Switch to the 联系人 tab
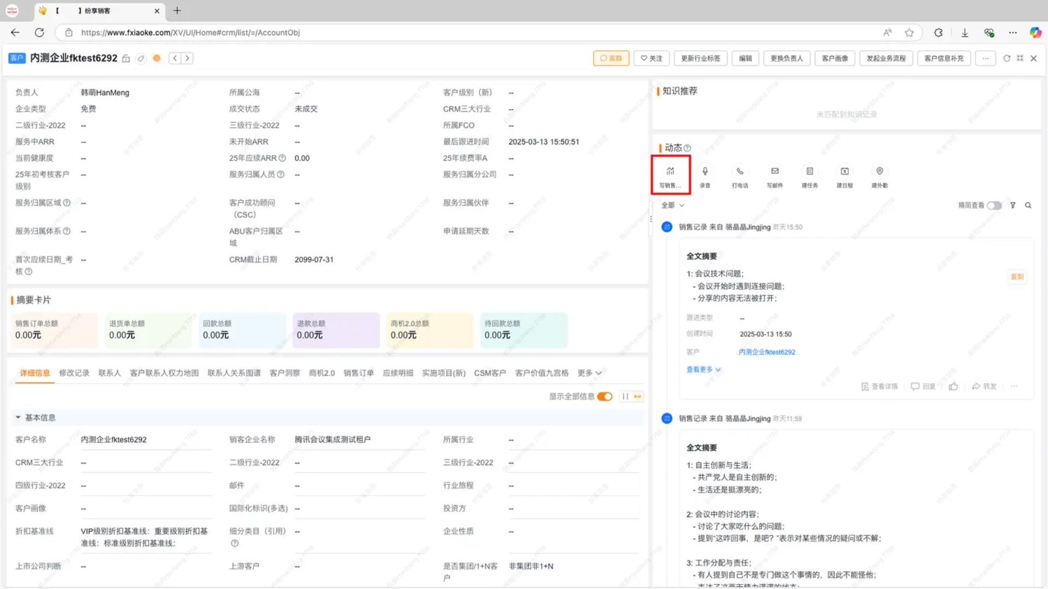1048x589 pixels. pos(109,373)
